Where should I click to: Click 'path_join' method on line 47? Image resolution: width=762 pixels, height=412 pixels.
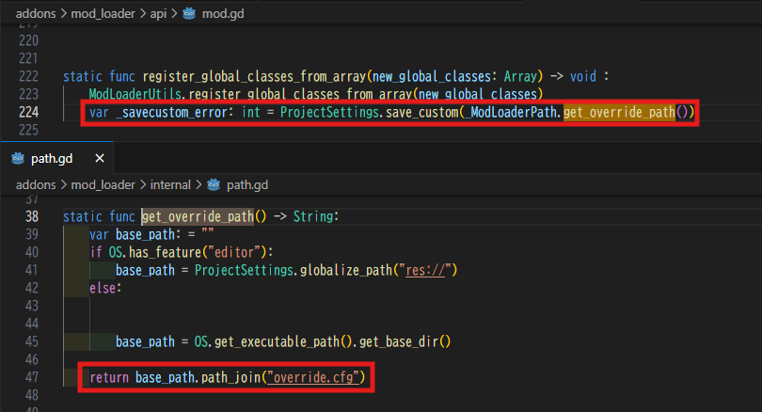tap(230, 377)
